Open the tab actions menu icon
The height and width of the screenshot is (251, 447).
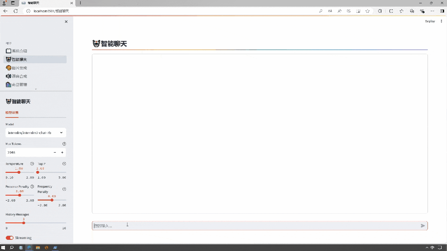click(13, 3)
